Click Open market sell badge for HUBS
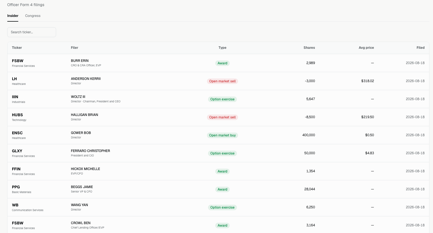433x233 pixels. (x=222, y=117)
